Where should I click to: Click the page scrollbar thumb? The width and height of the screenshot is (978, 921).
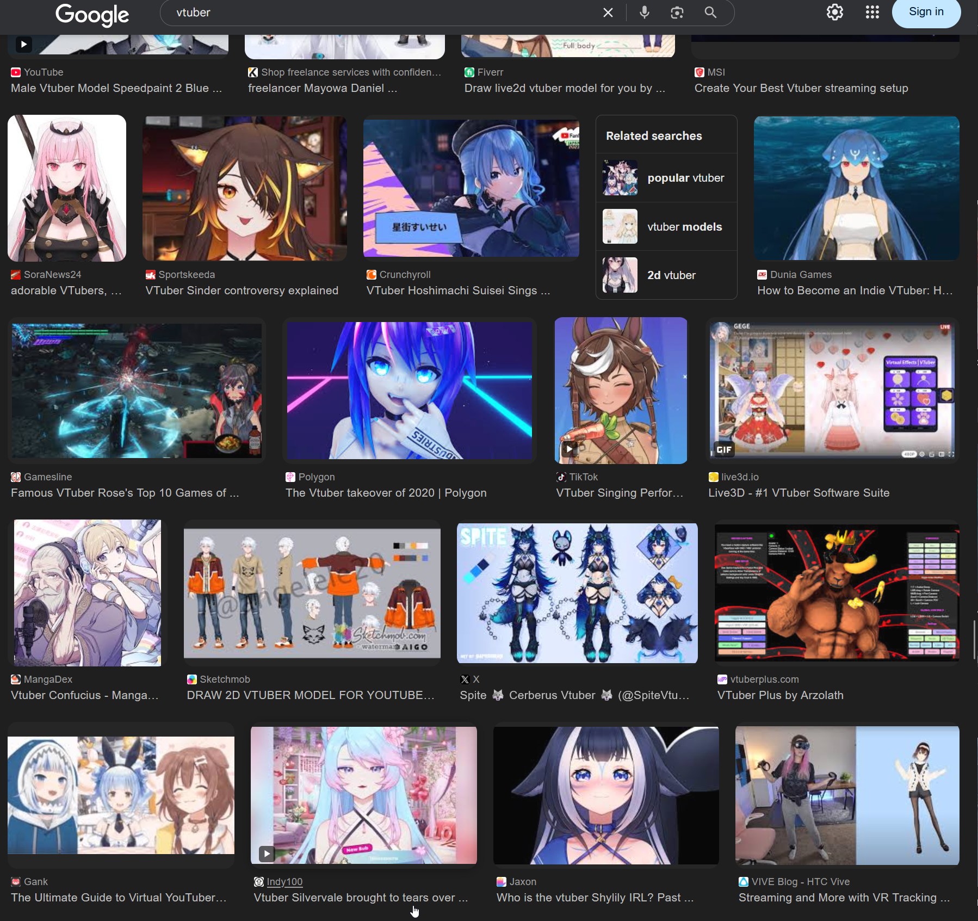pos(975,639)
